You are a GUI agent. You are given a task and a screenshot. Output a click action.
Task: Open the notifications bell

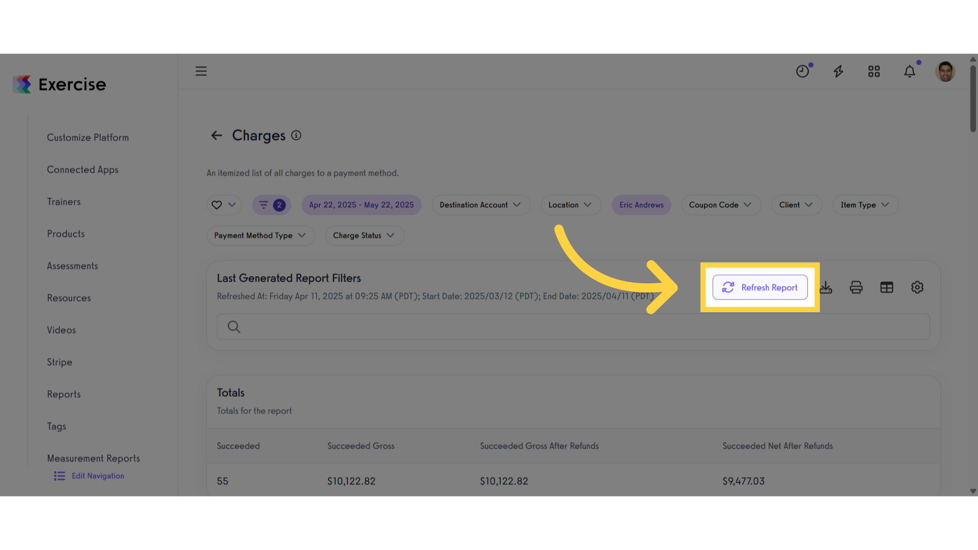coord(910,71)
